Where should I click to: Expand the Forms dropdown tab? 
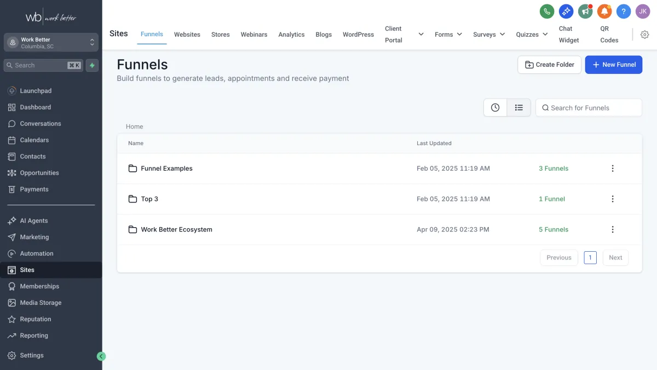pos(448,34)
